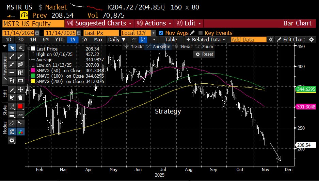Open the end date calendar picker
The height and width of the screenshot is (181, 319).
pos(79,33)
